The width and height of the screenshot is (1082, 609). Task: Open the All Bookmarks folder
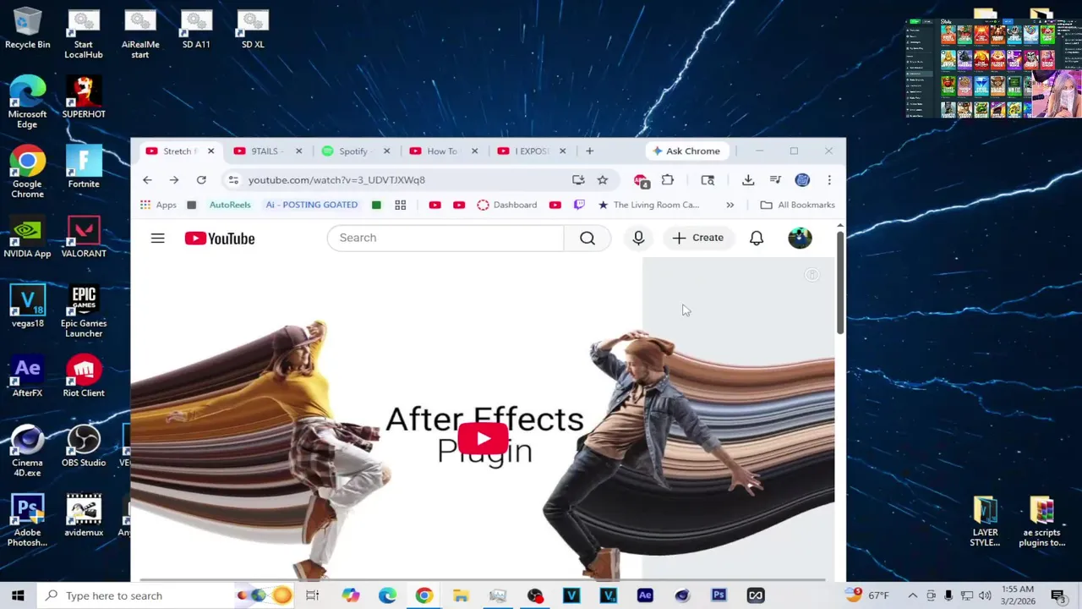click(x=797, y=205)
